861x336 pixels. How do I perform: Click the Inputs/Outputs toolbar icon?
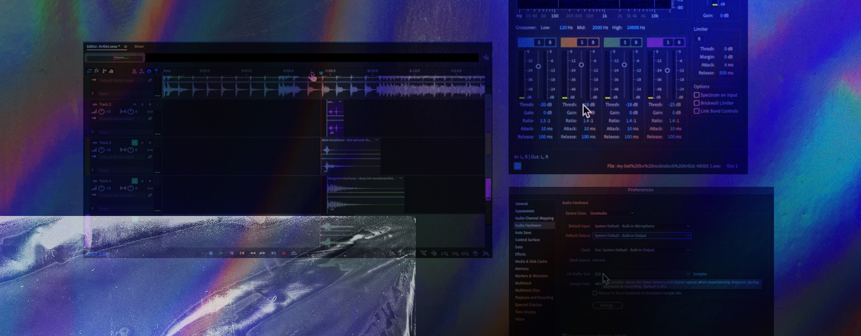pos(89,71)
